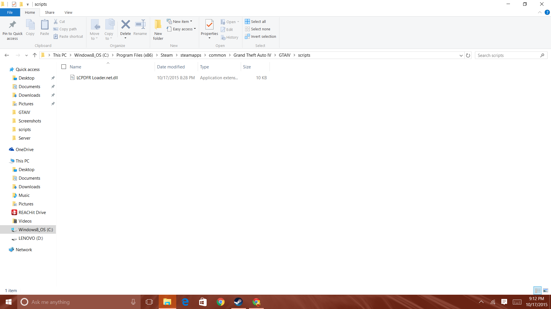The width and height of the screenshot is (551, 309).
Task: Open the File menu
Action: pos(10,12)
